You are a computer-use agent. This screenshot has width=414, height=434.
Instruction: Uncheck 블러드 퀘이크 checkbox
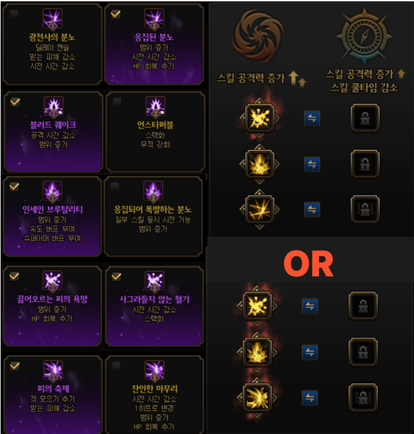(x=15, y=102)
